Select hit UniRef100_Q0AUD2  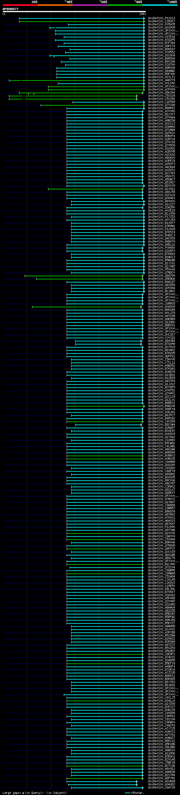(x=161, y=785)
